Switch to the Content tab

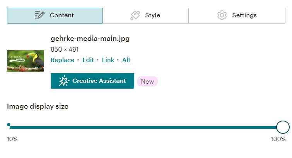55,15
